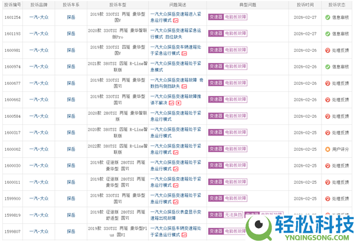
Task: Click the orange 用户评分 status icon for complaint 1600062
Action: (x=327, y=149)
